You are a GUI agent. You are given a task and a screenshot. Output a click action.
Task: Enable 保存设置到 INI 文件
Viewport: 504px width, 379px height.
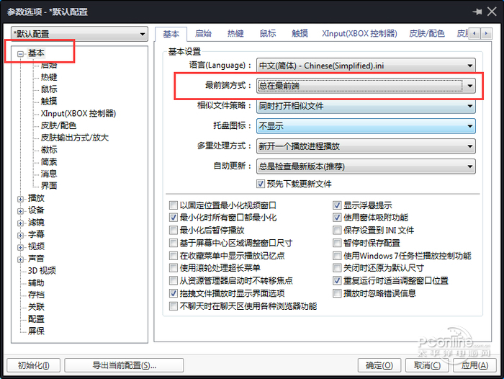337,230
